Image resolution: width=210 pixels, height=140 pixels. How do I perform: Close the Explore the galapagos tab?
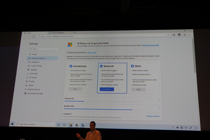(72, 32)
